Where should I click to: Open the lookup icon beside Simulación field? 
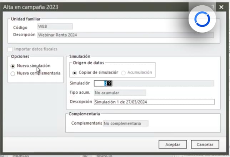109,83
